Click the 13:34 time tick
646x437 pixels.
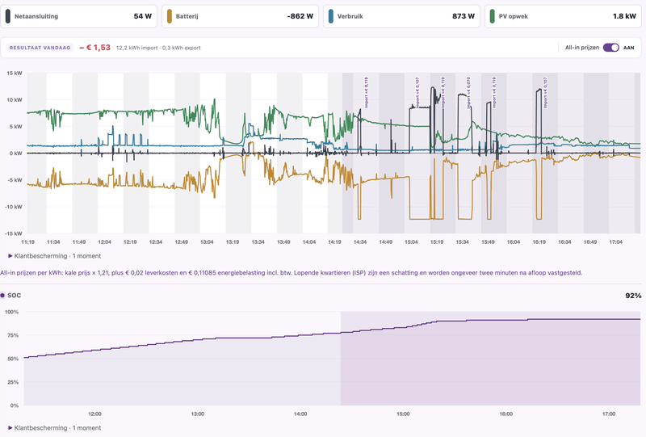pos(258,242)
